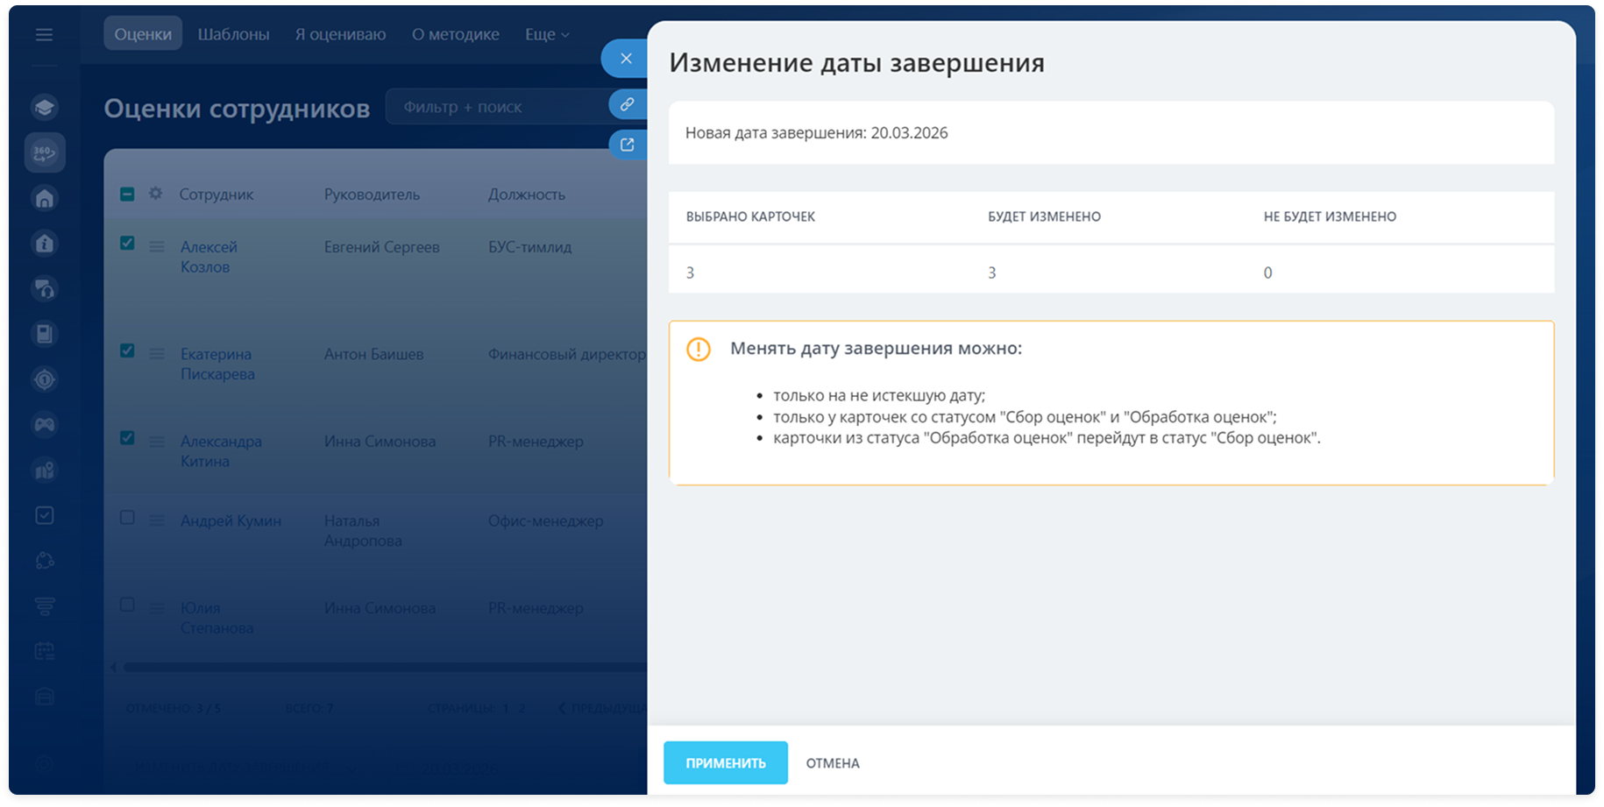
Task: Switch to the Шаблоны tab
Action: point(233,34)
